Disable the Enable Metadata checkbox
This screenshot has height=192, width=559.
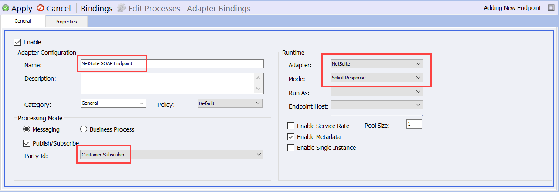tap(291, 137)
